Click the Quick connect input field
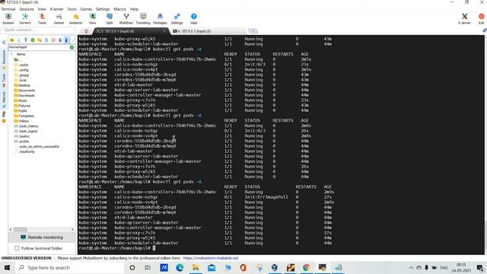 38,30
